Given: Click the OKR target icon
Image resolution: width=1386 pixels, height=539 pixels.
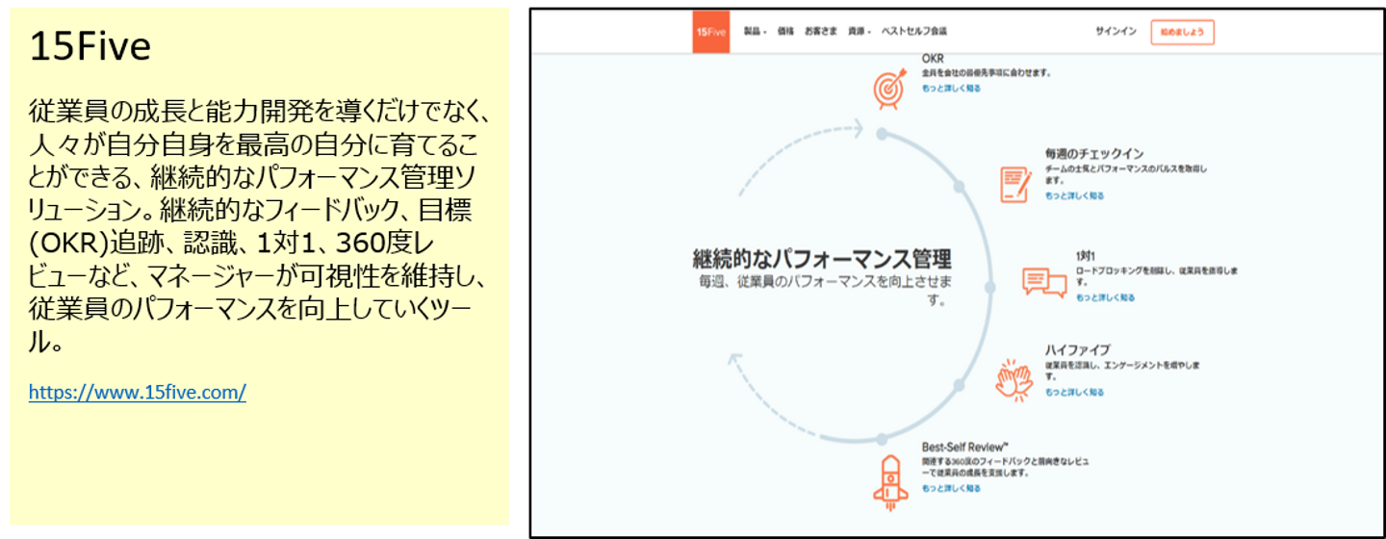Looking at the screenshot, I should point(888,89).
